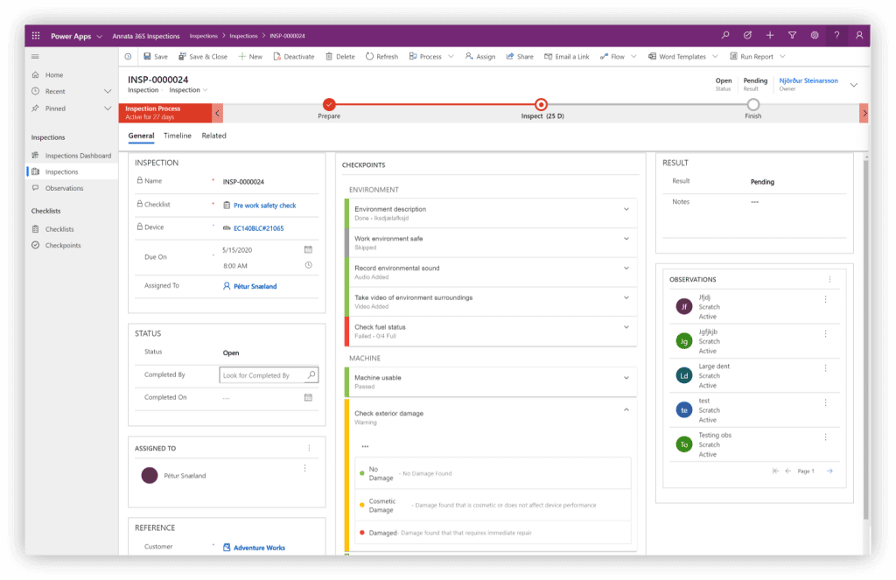Open the user account icon
Viewport: 896px width, 580px height.
859,35
